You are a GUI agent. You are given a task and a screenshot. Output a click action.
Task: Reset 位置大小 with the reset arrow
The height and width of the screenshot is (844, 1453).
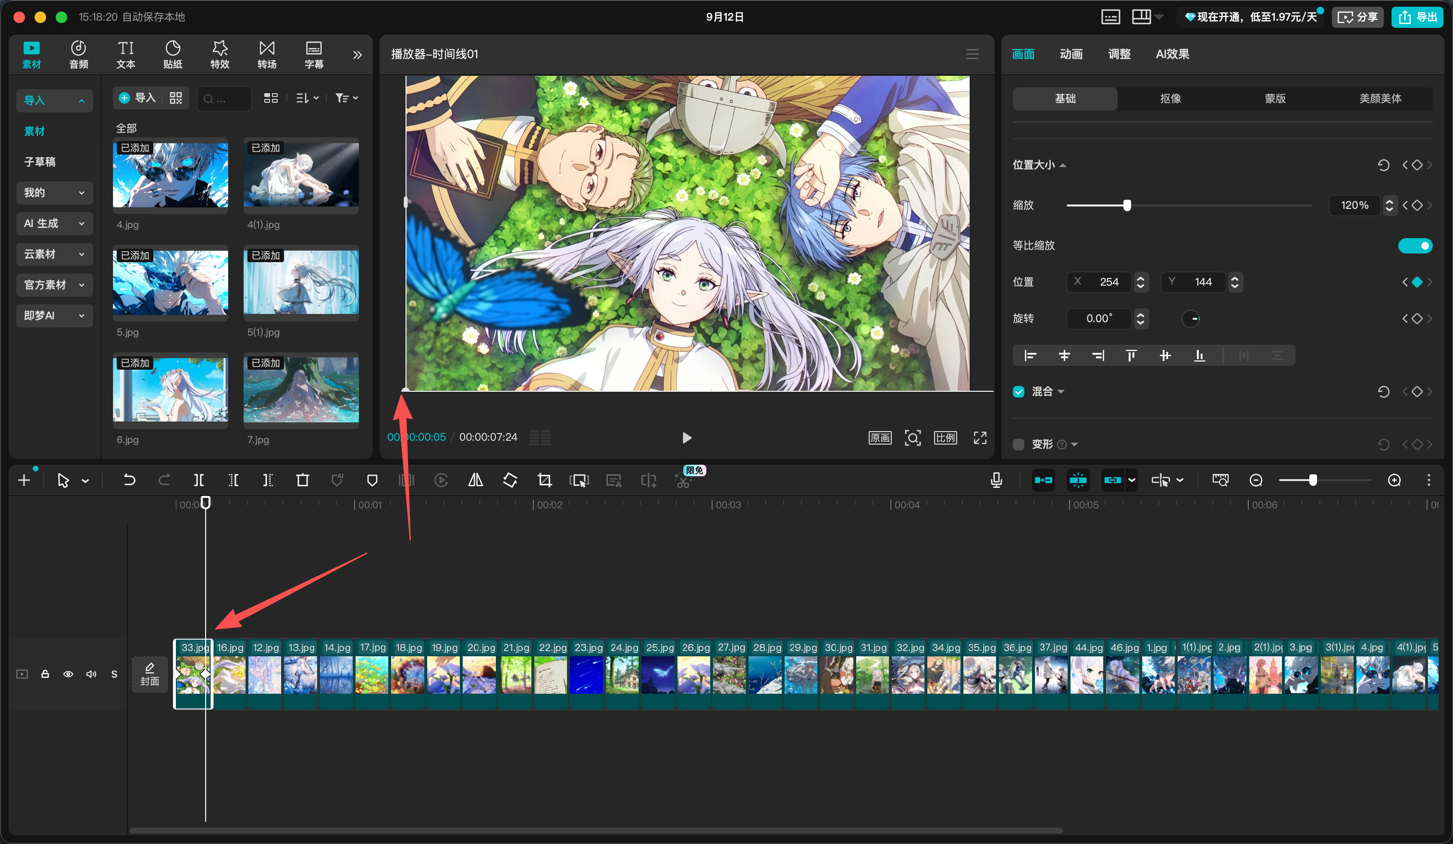click(x=1383, y=165)
